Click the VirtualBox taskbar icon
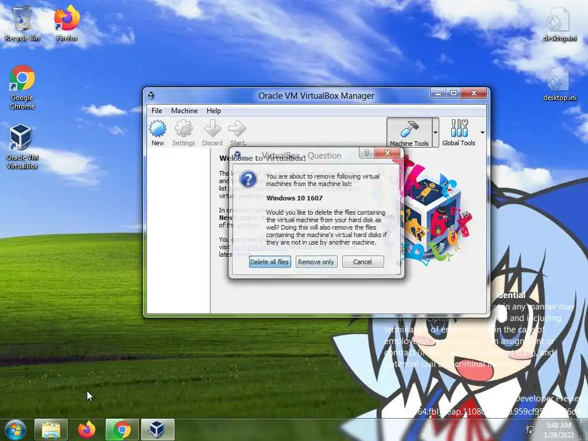588x441 pixels. click(157, 430)
